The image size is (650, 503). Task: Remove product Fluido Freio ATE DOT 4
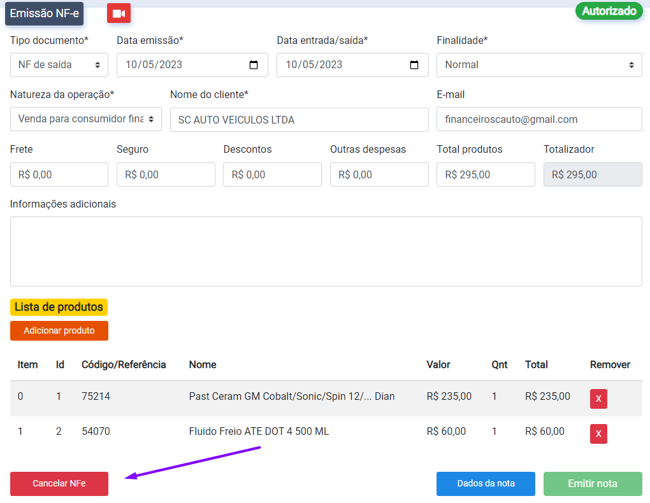pyautogui.click(x=598, y=434)
